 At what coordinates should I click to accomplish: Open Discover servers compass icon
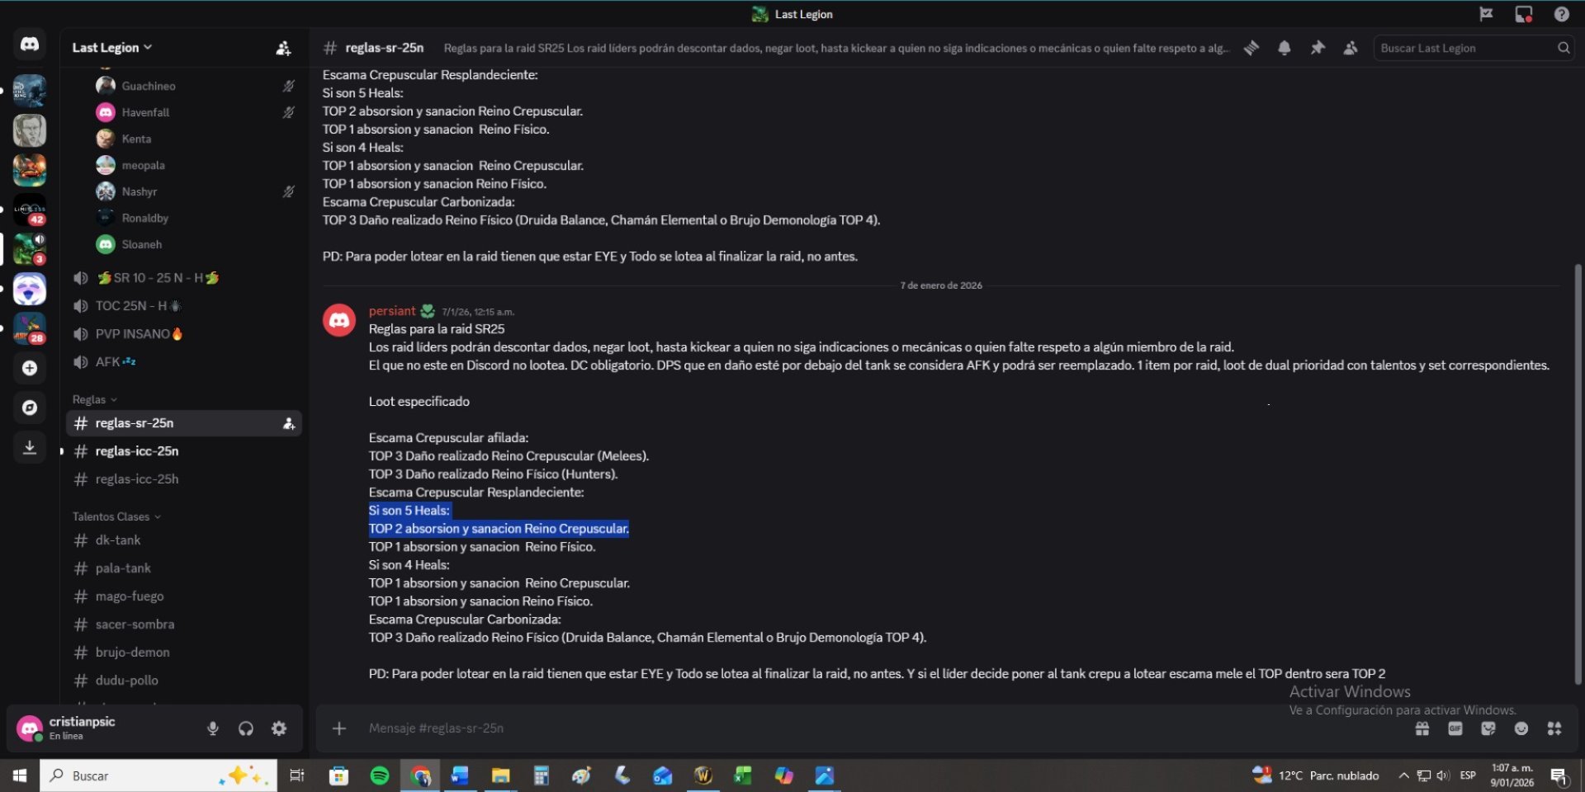click(30, 408)
